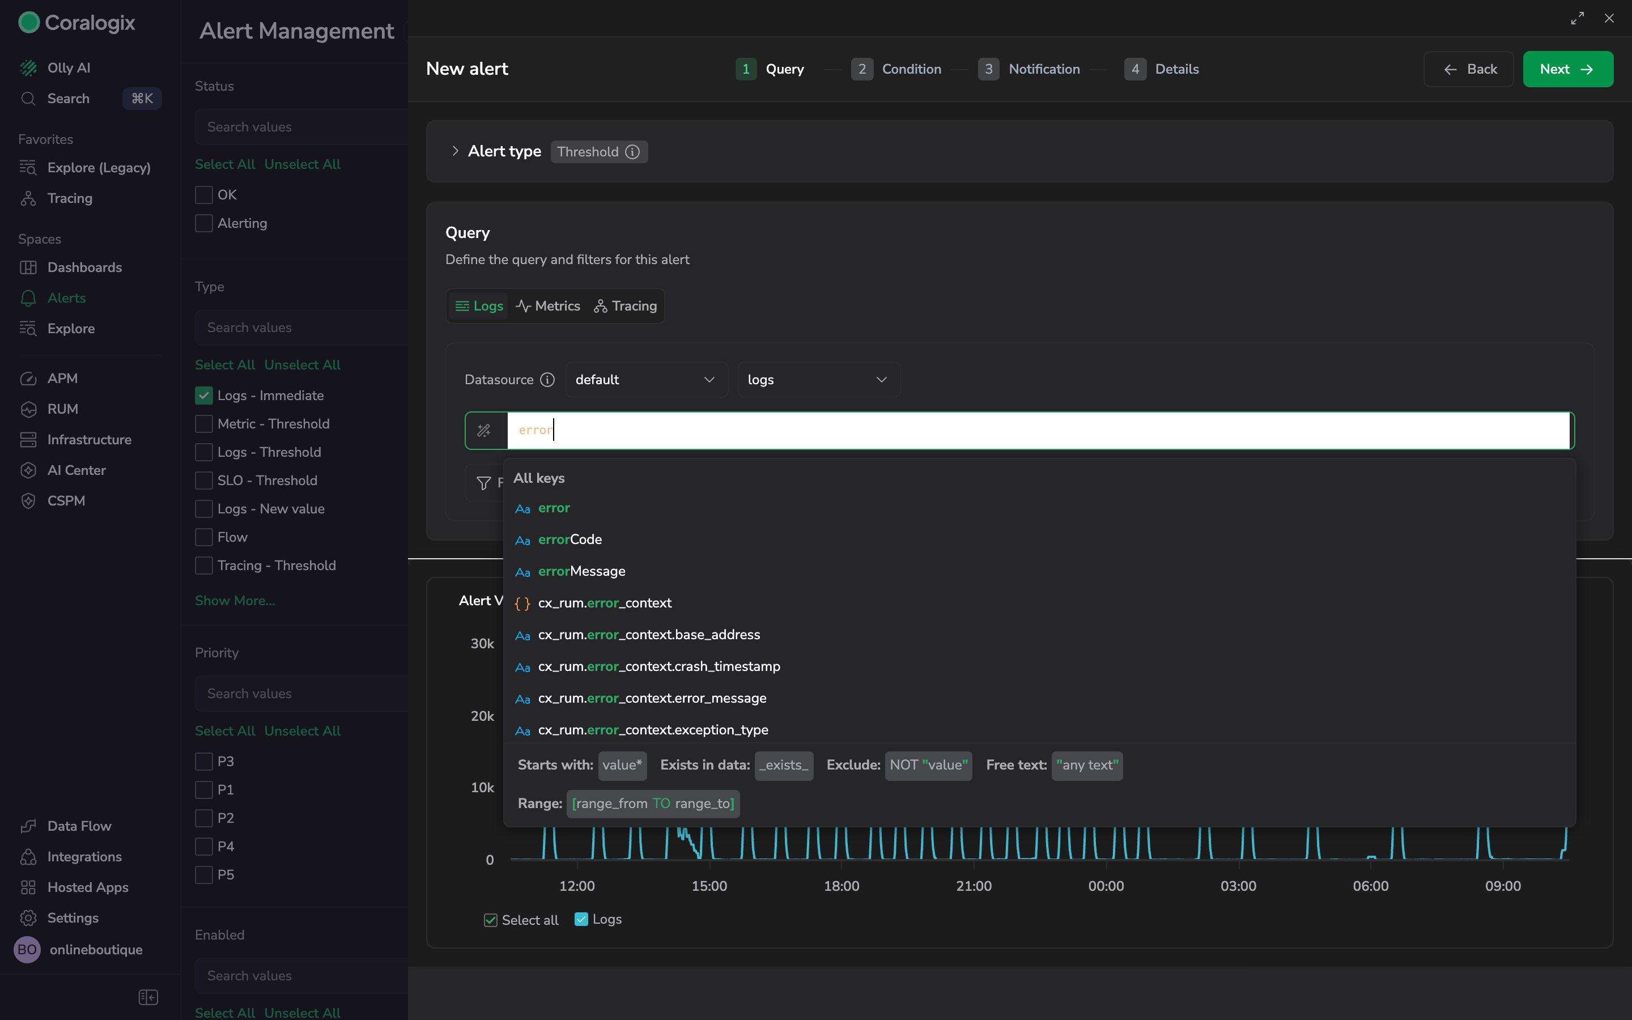Uncheck the Logs - Immediate type filter
Screen dimensions: 1632x1020
click(203, 396)
